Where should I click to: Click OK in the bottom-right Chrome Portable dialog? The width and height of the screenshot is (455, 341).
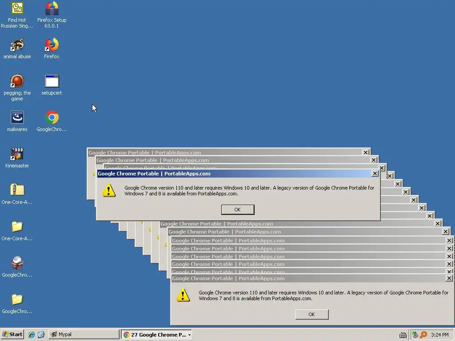pos(312,314)
